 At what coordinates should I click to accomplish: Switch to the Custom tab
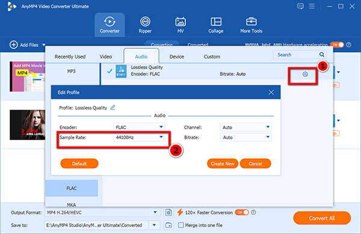pos(212,57)
